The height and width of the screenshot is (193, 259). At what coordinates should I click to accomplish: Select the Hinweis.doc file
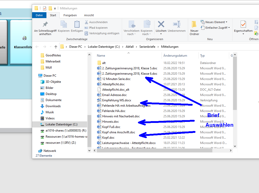pos(110,122)
